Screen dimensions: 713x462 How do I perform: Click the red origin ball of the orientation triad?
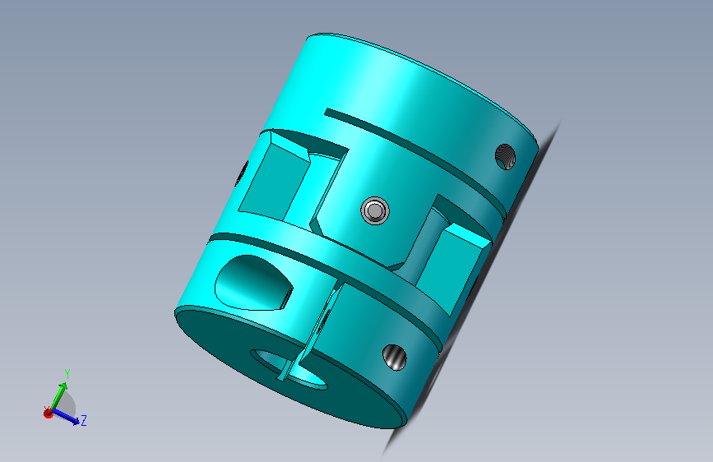coord(48,413)
